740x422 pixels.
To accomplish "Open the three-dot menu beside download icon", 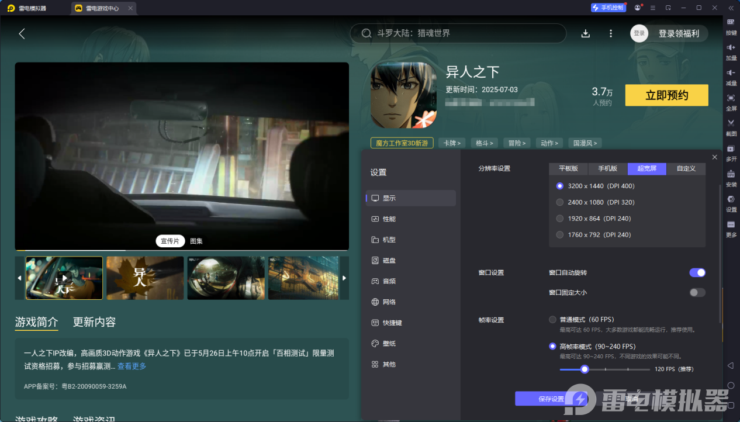I will click(611, 33).
